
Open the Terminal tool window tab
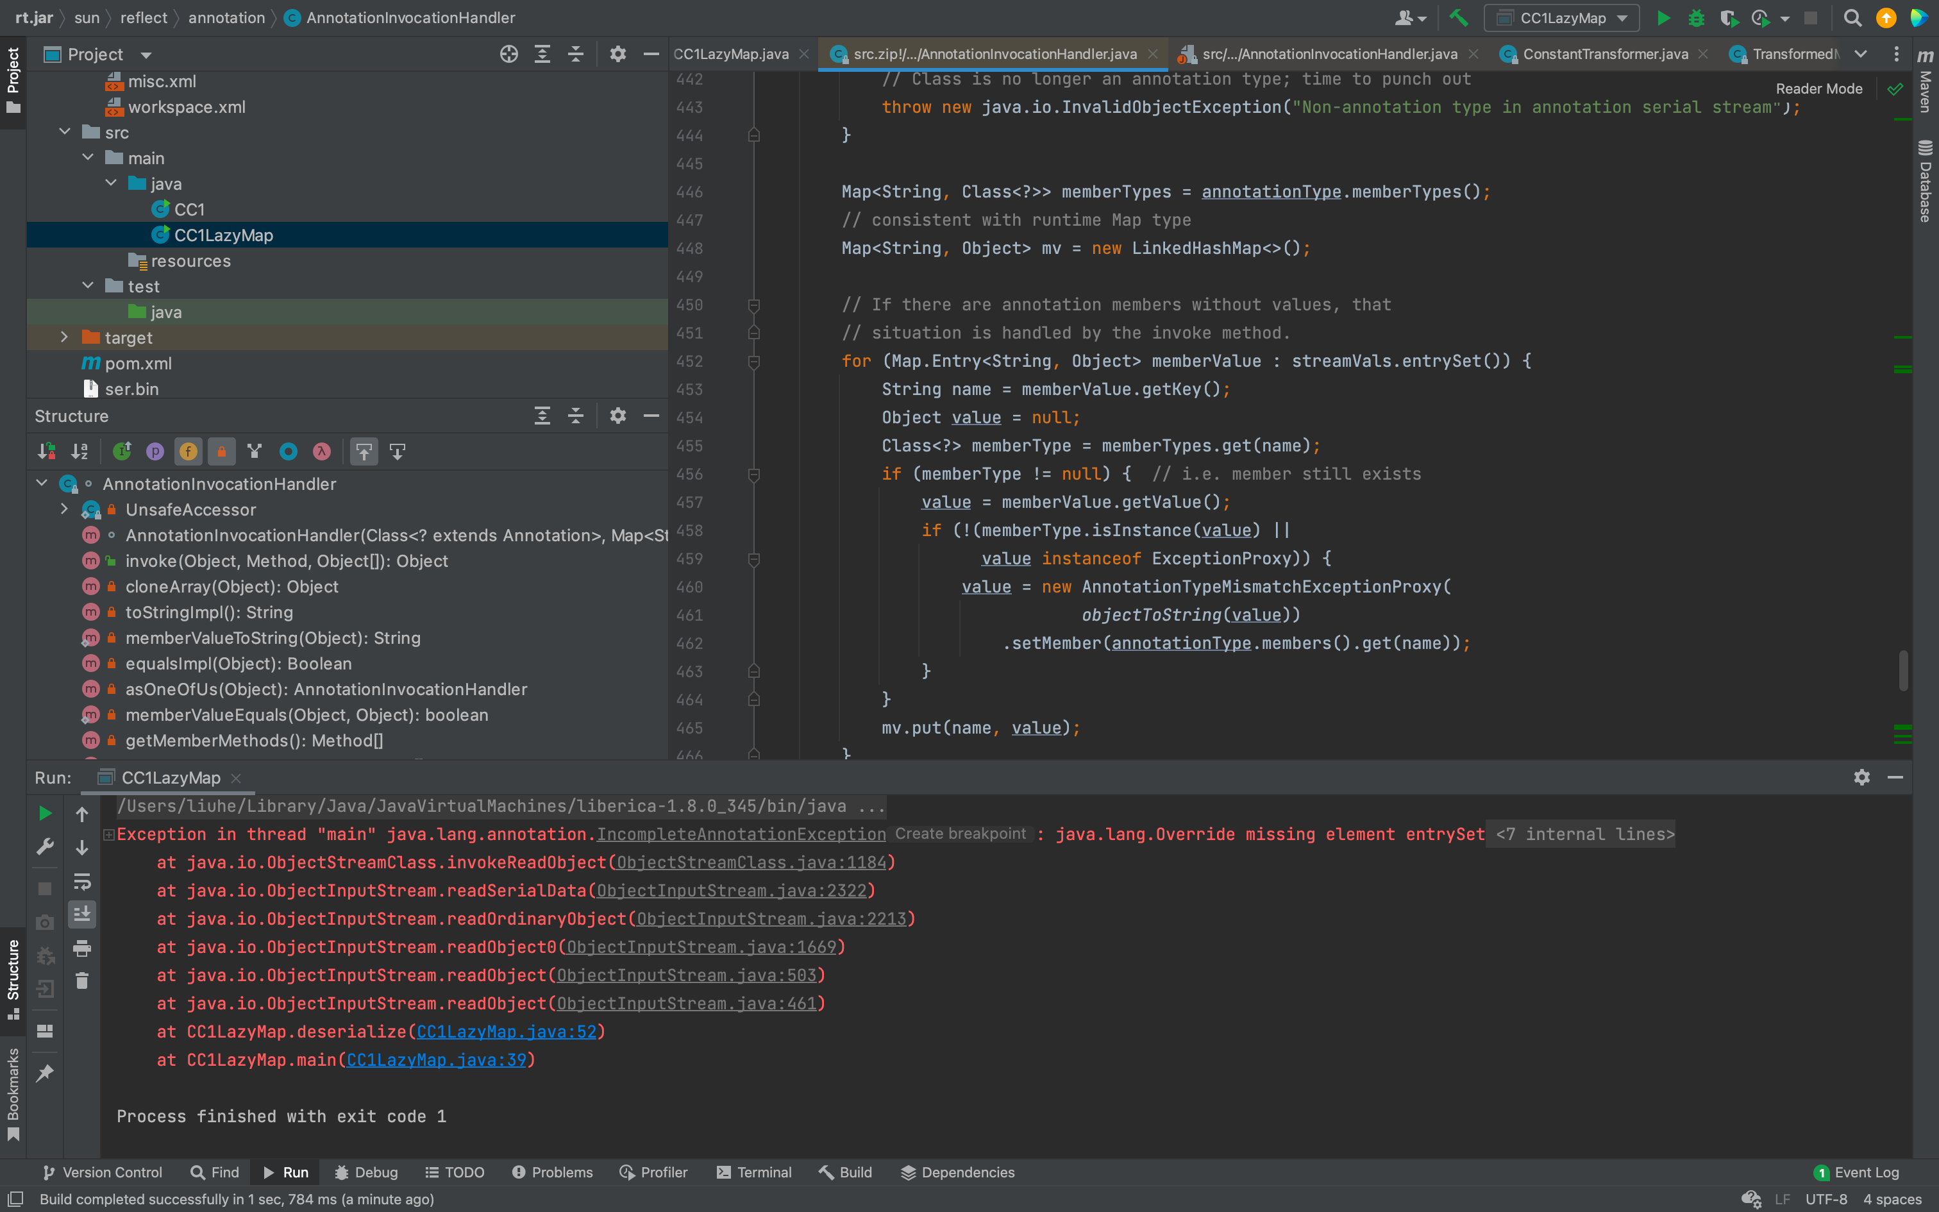click(x=753, y=1172)
